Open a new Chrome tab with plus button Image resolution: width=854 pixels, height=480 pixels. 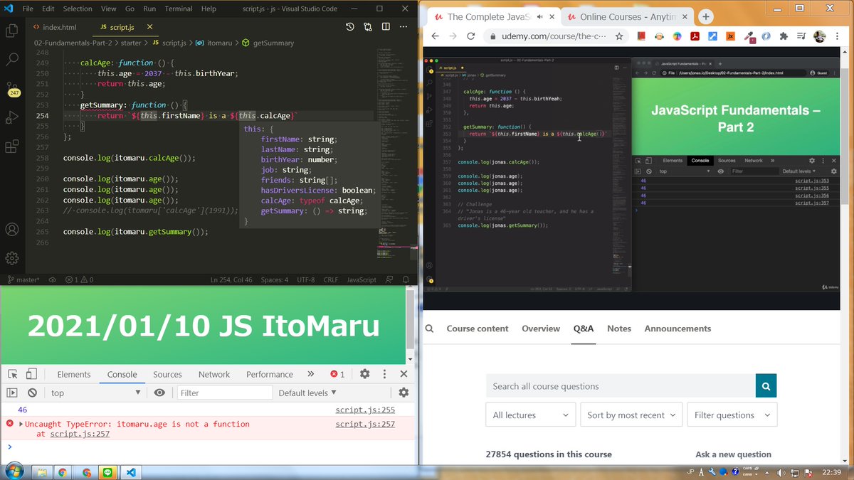coord(705,17)
